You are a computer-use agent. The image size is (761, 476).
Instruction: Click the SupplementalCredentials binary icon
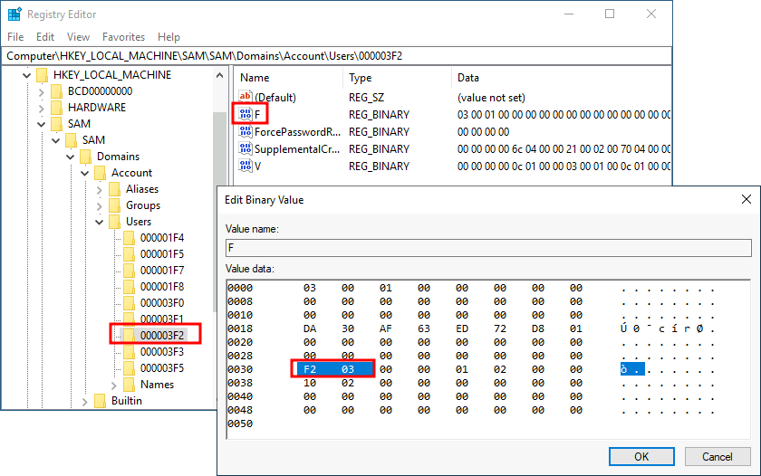(x=245, y=149)
